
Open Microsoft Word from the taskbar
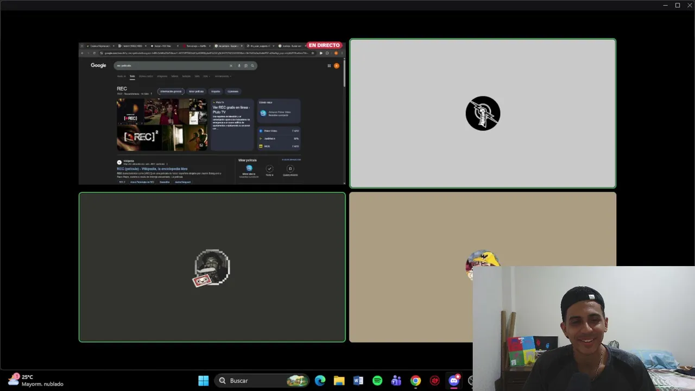tap(358, 381)
